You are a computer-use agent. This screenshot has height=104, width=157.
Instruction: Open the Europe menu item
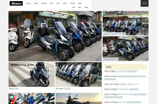point(44,3)
